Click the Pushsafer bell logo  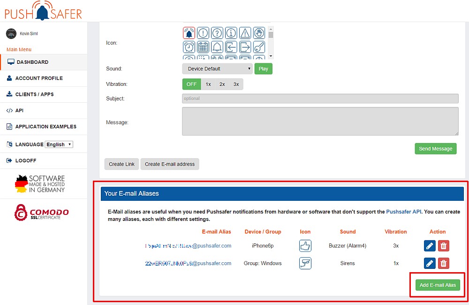(43, 11)
